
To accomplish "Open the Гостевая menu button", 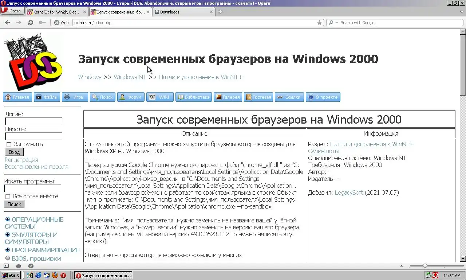I will click(258, 97).
